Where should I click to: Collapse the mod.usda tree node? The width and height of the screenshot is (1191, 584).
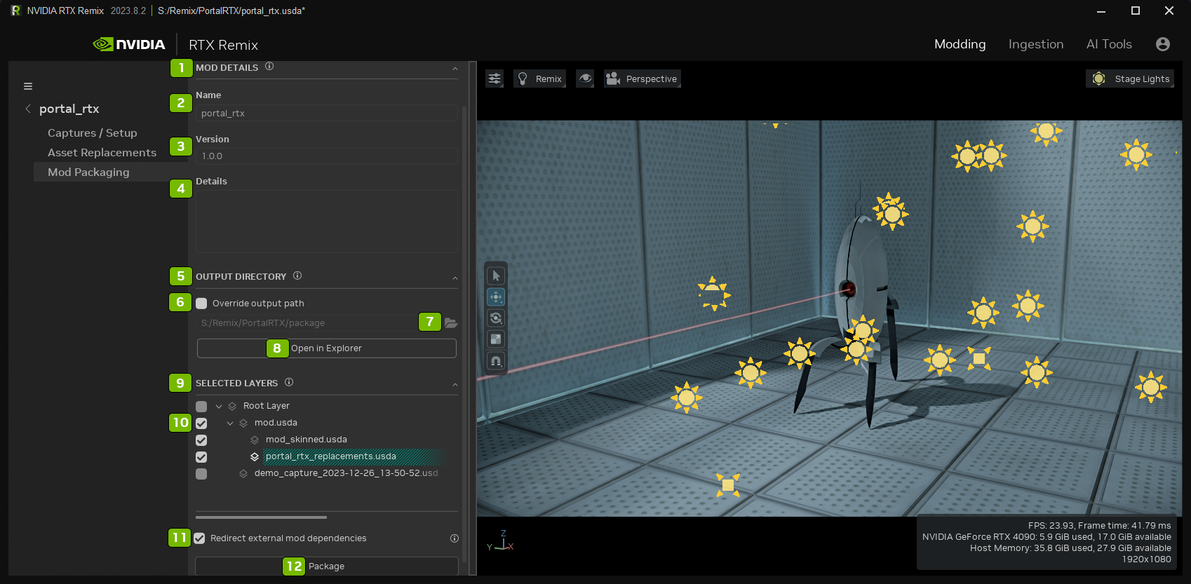point(230,423)
